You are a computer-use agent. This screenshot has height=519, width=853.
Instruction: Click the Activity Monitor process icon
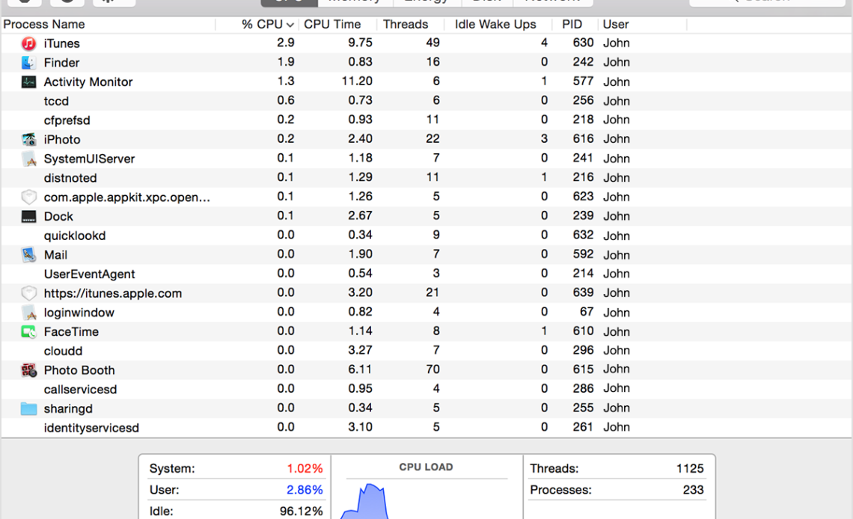pyautogui.click(x=29, y=82)
